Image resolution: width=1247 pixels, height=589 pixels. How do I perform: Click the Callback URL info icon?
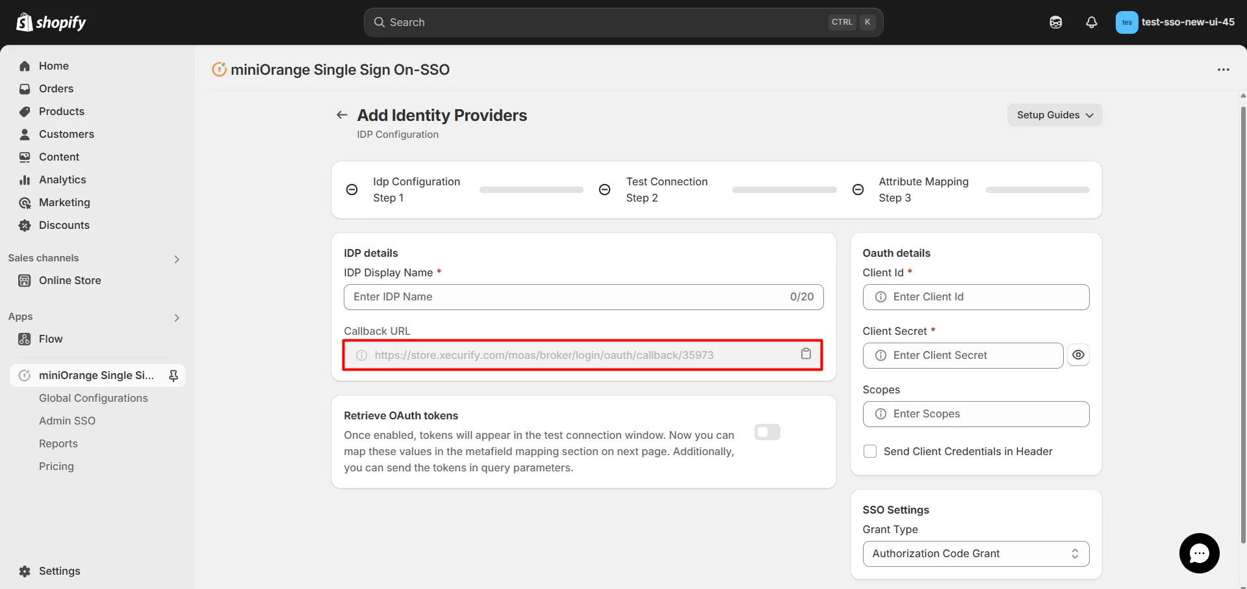point(361,355)
